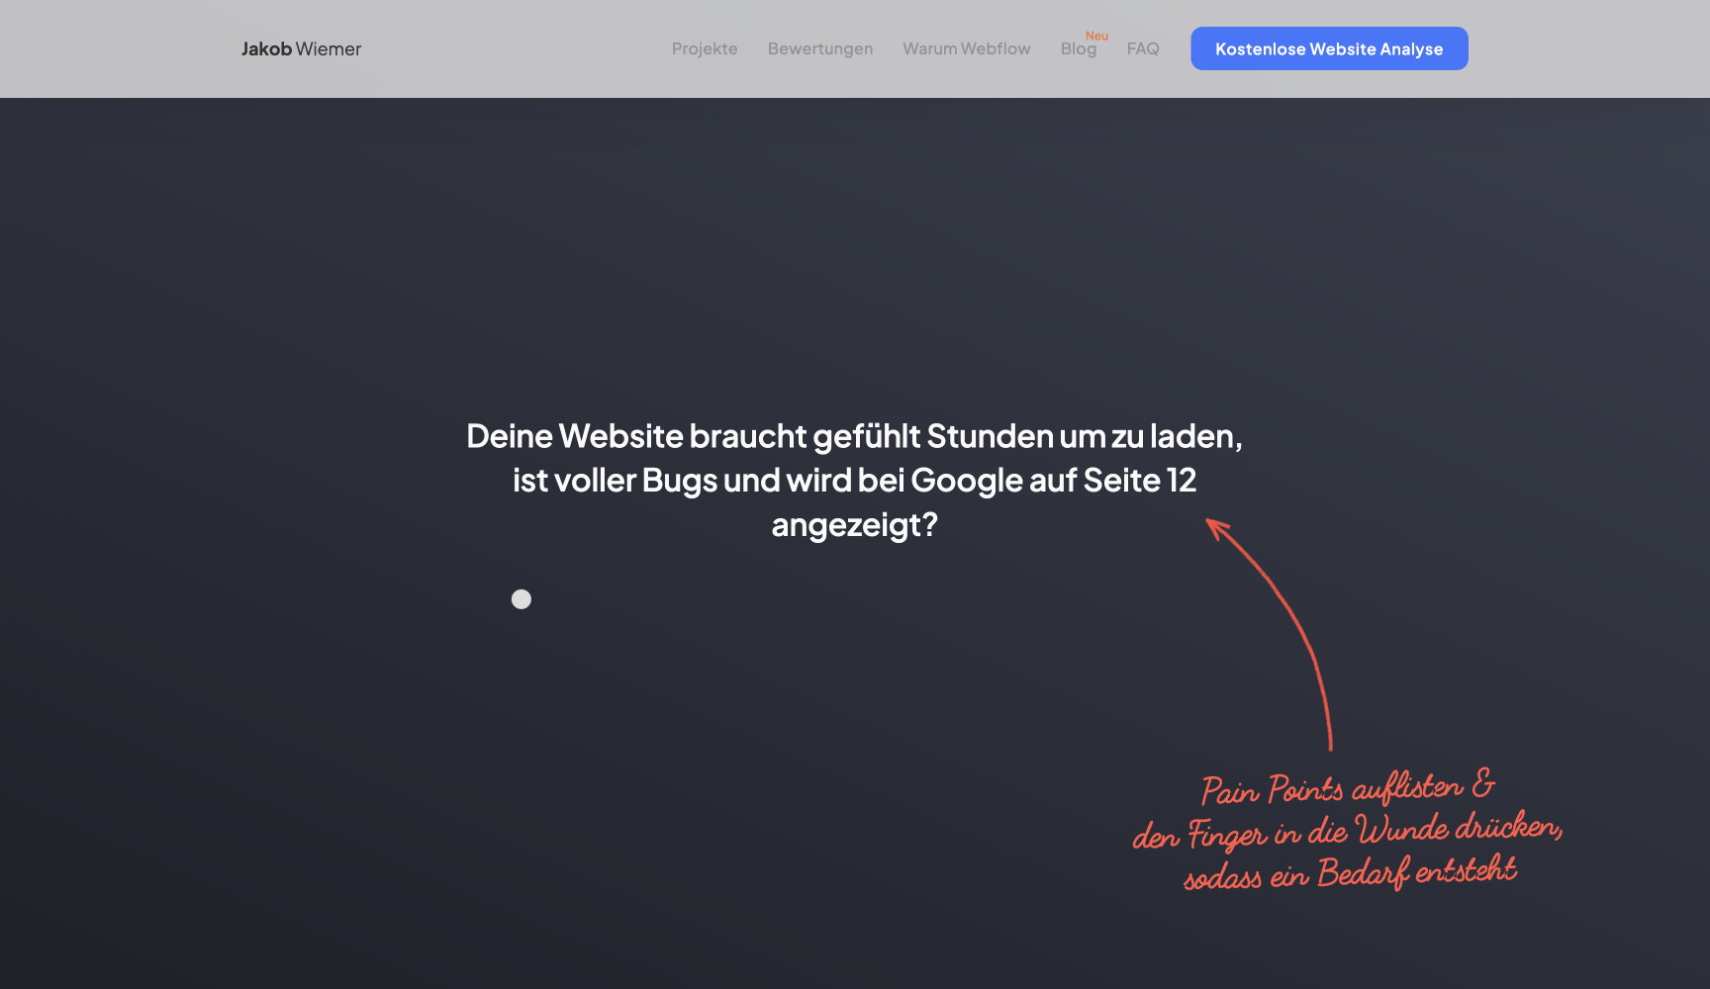Select the Warum Webflow menu entry
Screen dimensions: 1710x989
(x=966, y=47)
